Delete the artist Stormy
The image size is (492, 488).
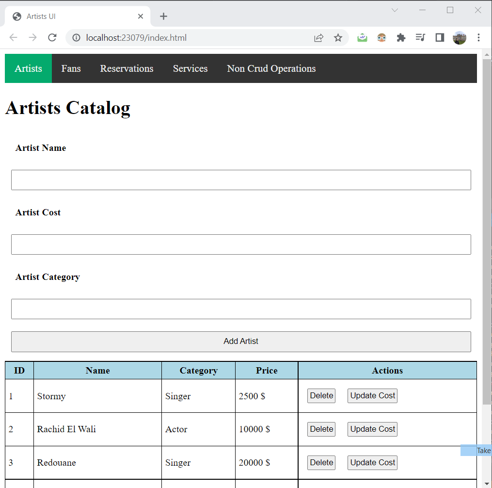[321, 396]
